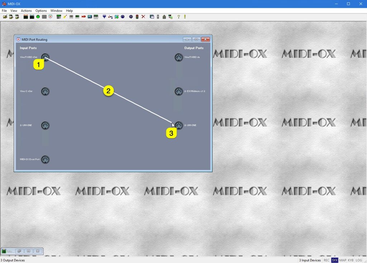Click the grid-style channel map toolbar icon
Screen dimensions: 367x263
point(44,16)
